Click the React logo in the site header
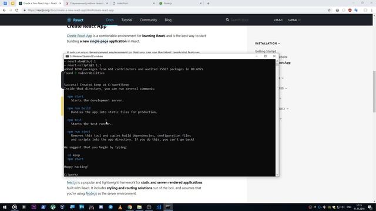 point(75,20)
